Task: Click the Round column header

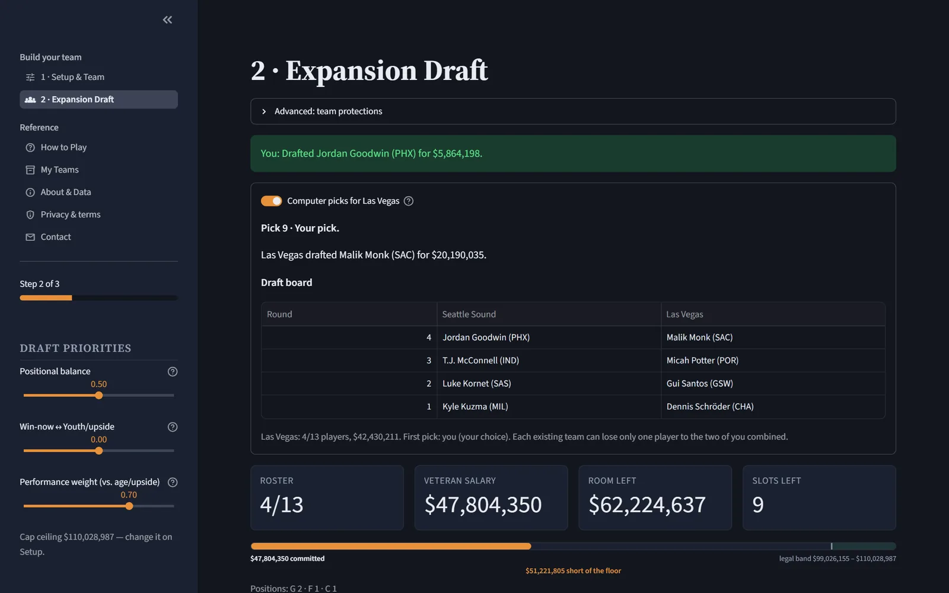Action: click(x=349, y=314)
